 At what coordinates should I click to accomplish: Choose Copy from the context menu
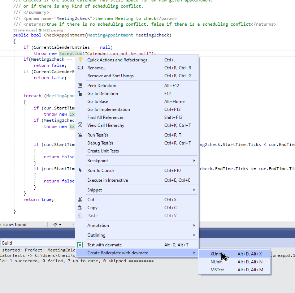point(137,207)
